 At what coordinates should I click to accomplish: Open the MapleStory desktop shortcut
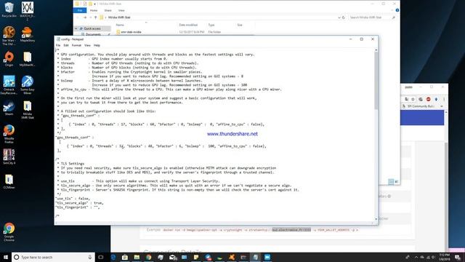point(28,34)
